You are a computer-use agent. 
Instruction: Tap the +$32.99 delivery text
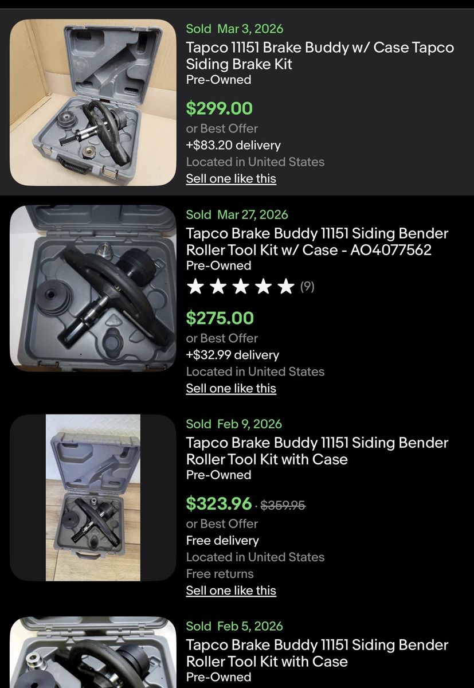pyautogui.click(x=232, y=355)
